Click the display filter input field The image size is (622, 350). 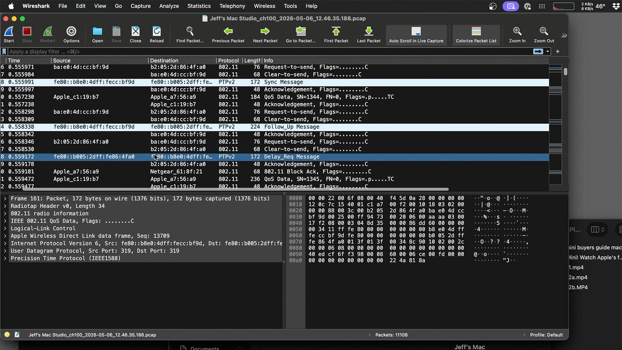click(x=270, y=51)
